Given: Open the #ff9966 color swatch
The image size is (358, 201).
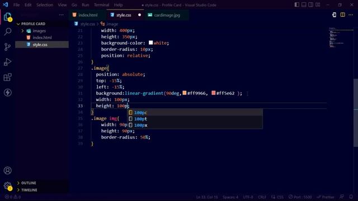Looking at the screenshot, I should (185, 93).
